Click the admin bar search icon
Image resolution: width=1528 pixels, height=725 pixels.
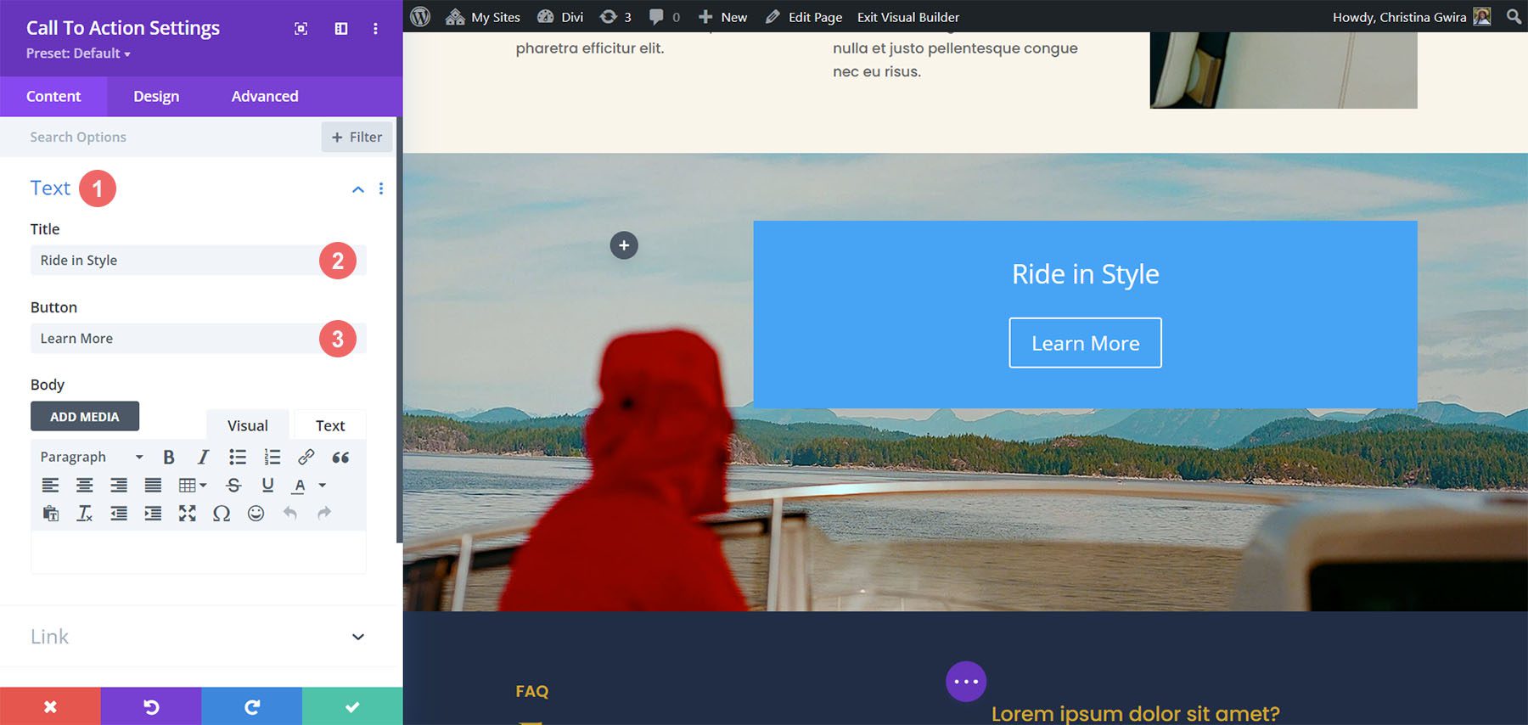pos(1514,16)
